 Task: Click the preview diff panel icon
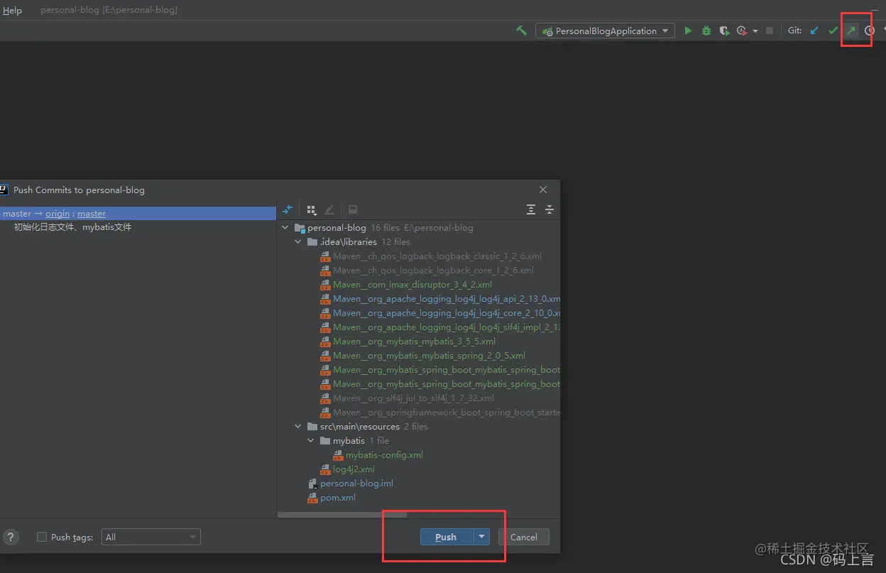[x=352, y=209]
